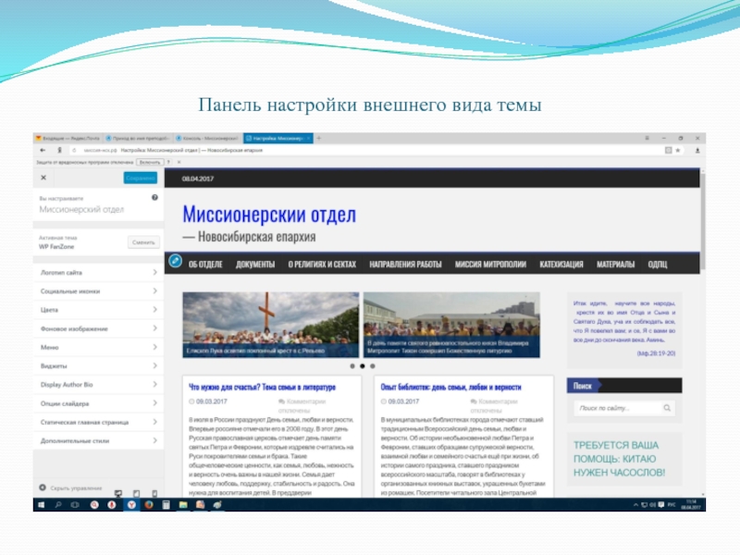Open article Опыт библиотек: день семьи, любви и верности

(450, 387)
